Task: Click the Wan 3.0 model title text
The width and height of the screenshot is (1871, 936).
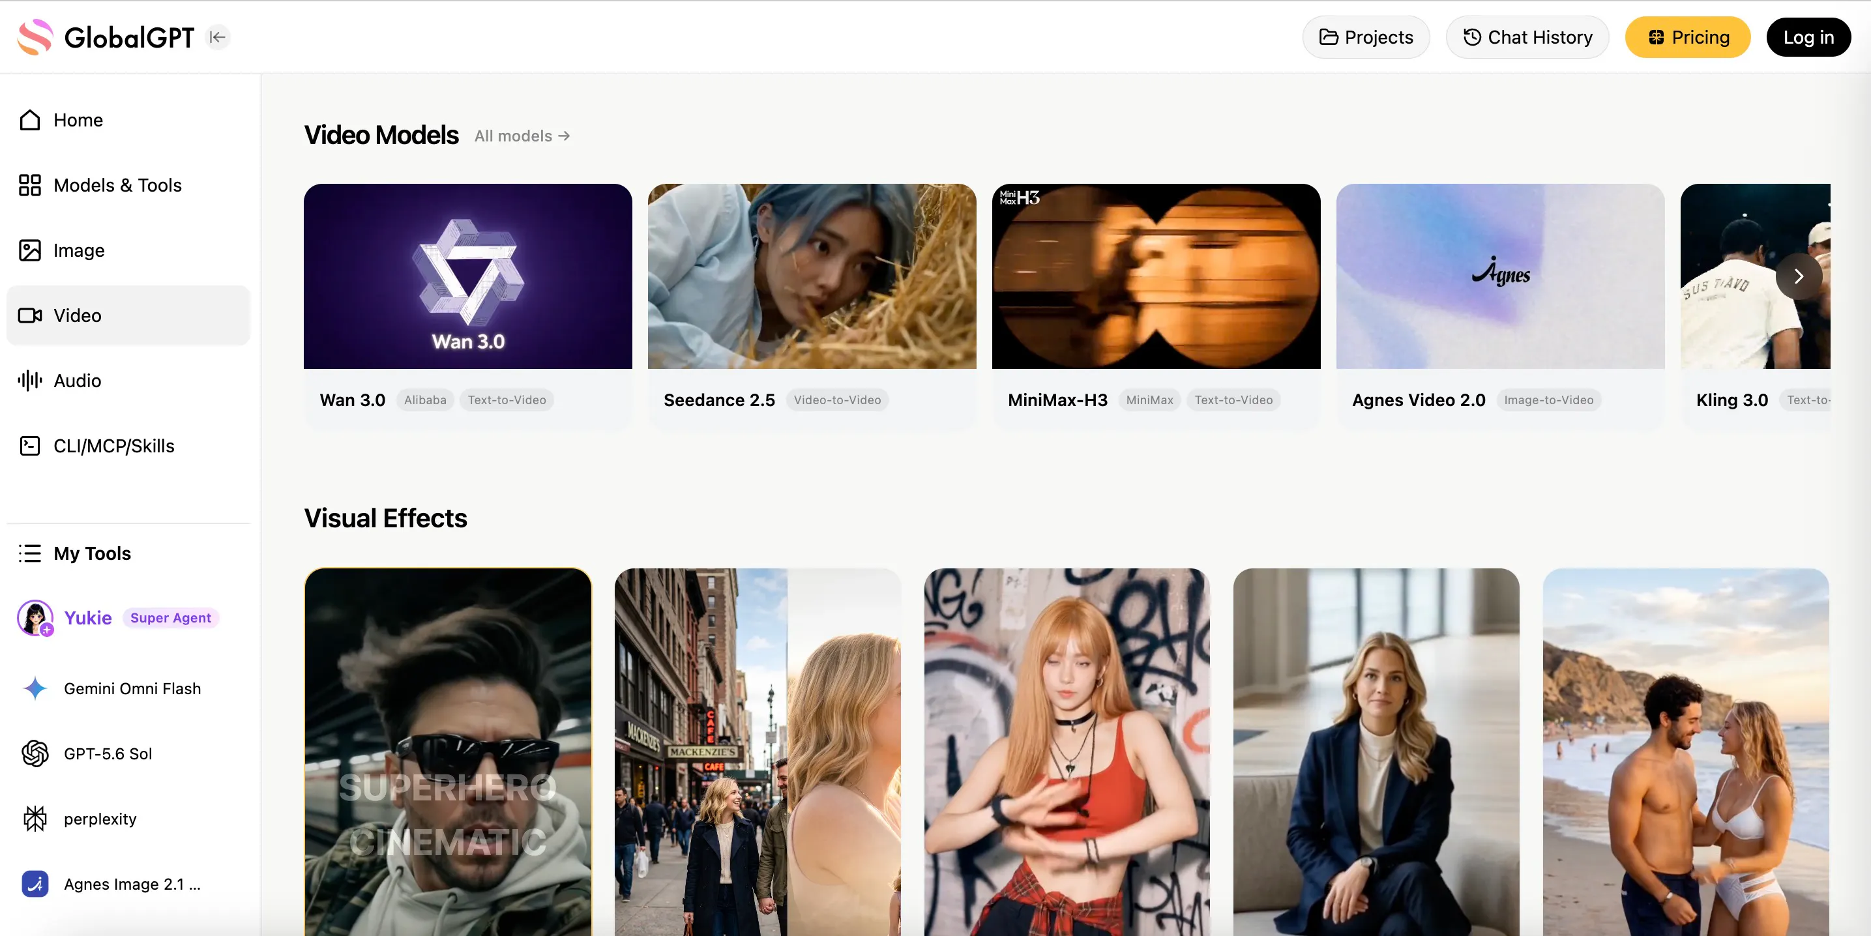Action: [352, 400]
